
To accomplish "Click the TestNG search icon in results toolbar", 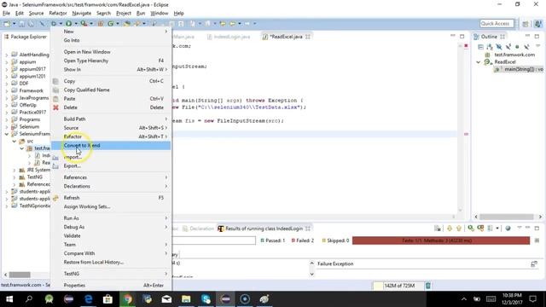I will click(471, 229).
